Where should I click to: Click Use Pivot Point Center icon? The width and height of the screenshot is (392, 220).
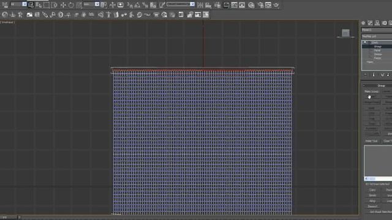[x=104, y=5]
